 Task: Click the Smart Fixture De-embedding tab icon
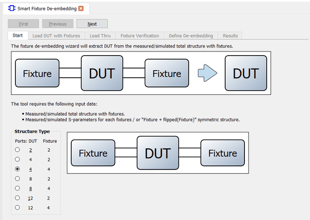(x=12, y=8)
